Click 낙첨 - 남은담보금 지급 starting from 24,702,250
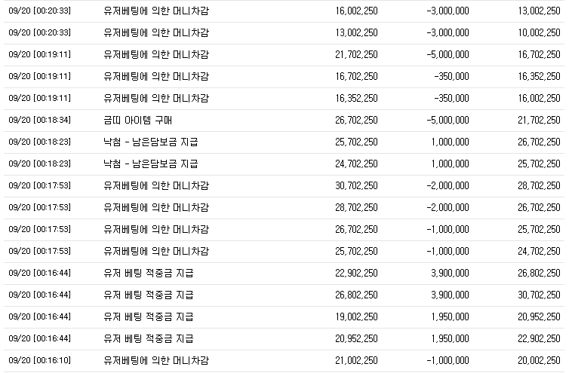The image size is (572, 373). pos(150,164)
